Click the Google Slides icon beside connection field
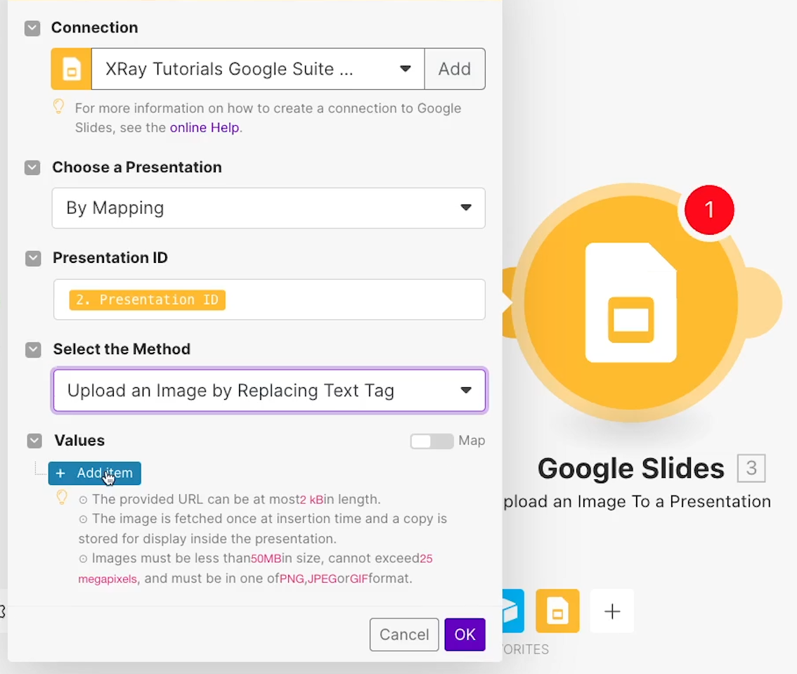 (x=71, y=69)
